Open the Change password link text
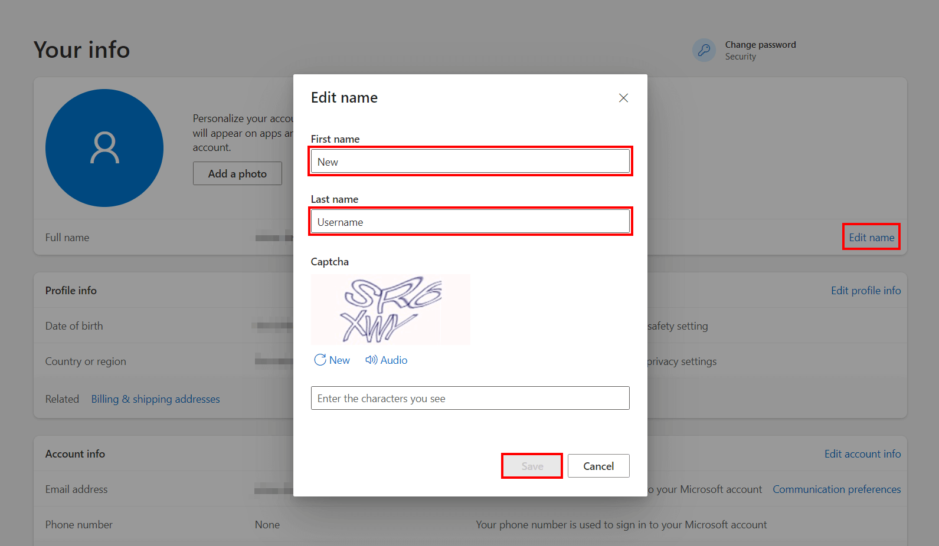 pyautogui.click(x=760, y=45)
